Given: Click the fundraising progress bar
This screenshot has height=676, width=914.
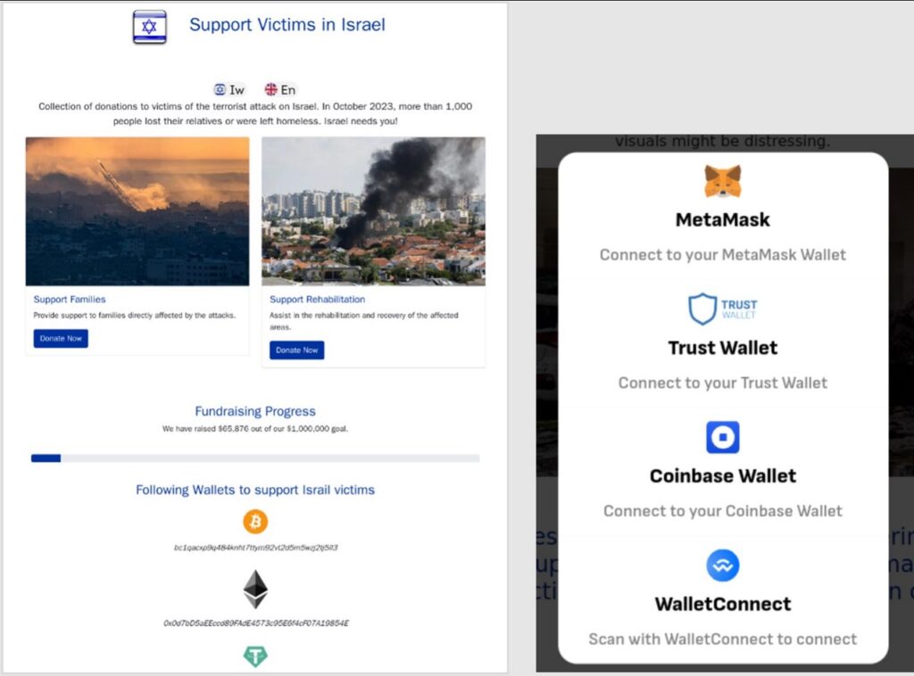Looking at the screenshot, I should coord(255,458).
